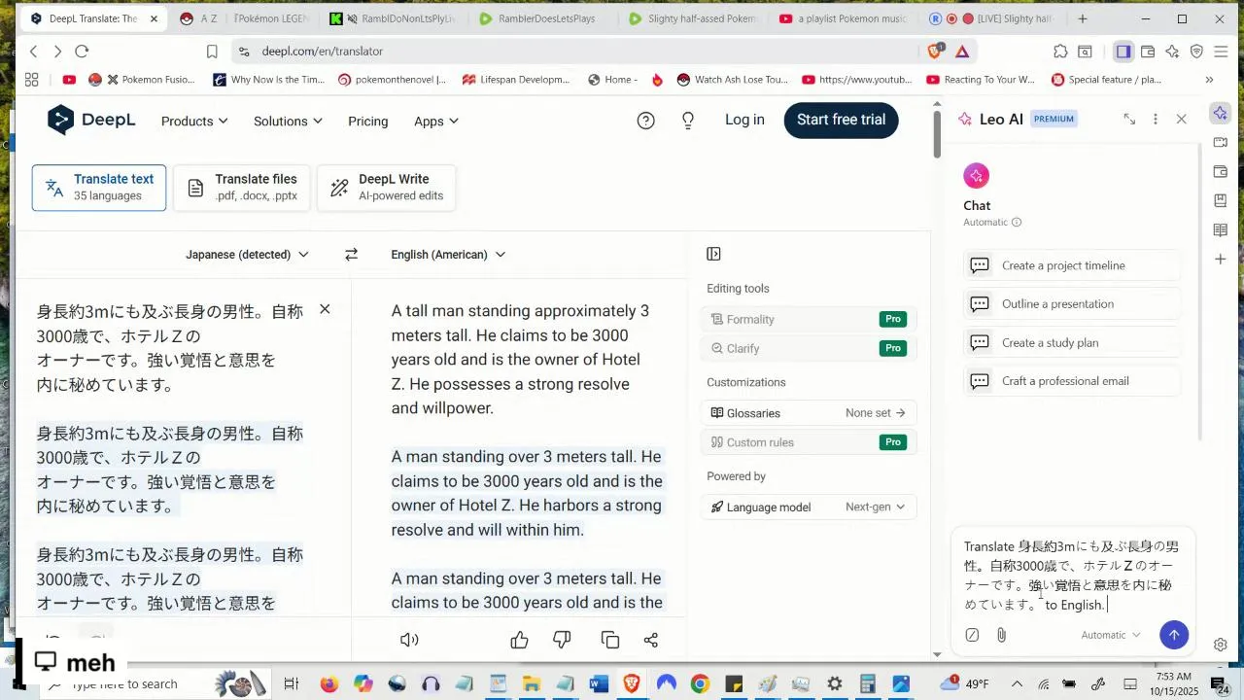
Task: Click DeepL lightbulb tips icon
Action: (x=688, y=121)
